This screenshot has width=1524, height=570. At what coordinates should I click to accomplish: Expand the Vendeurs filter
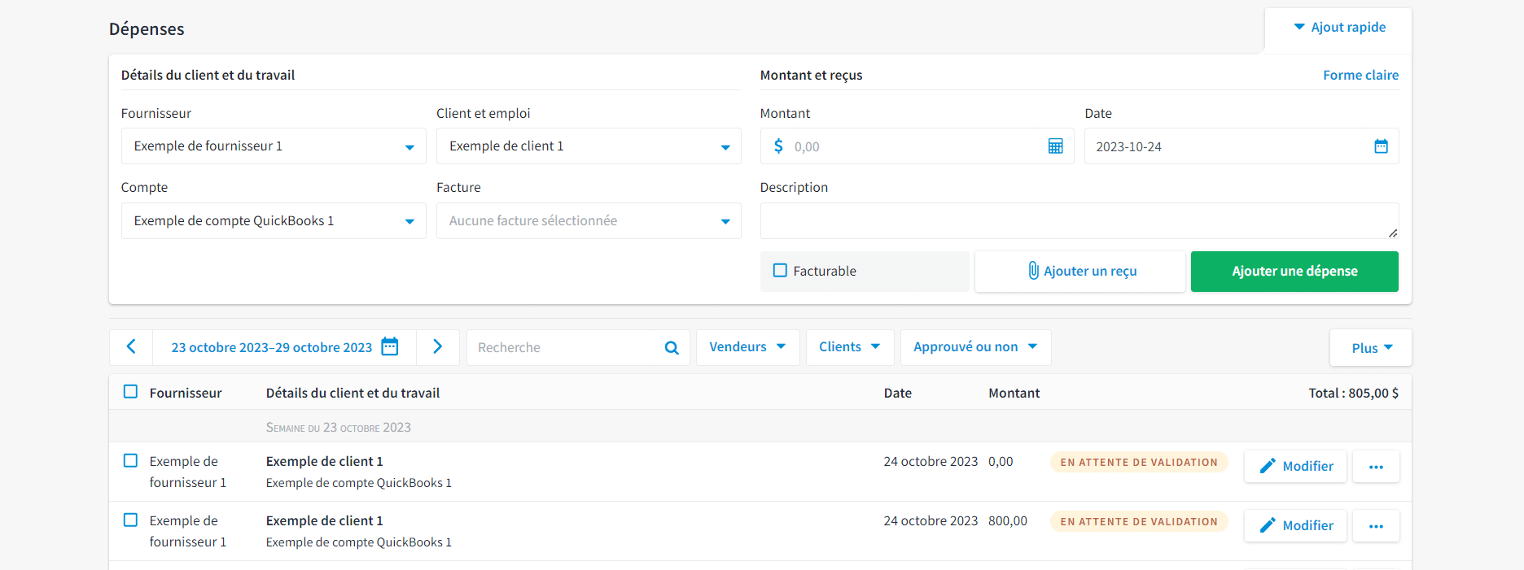coord(747,347)
